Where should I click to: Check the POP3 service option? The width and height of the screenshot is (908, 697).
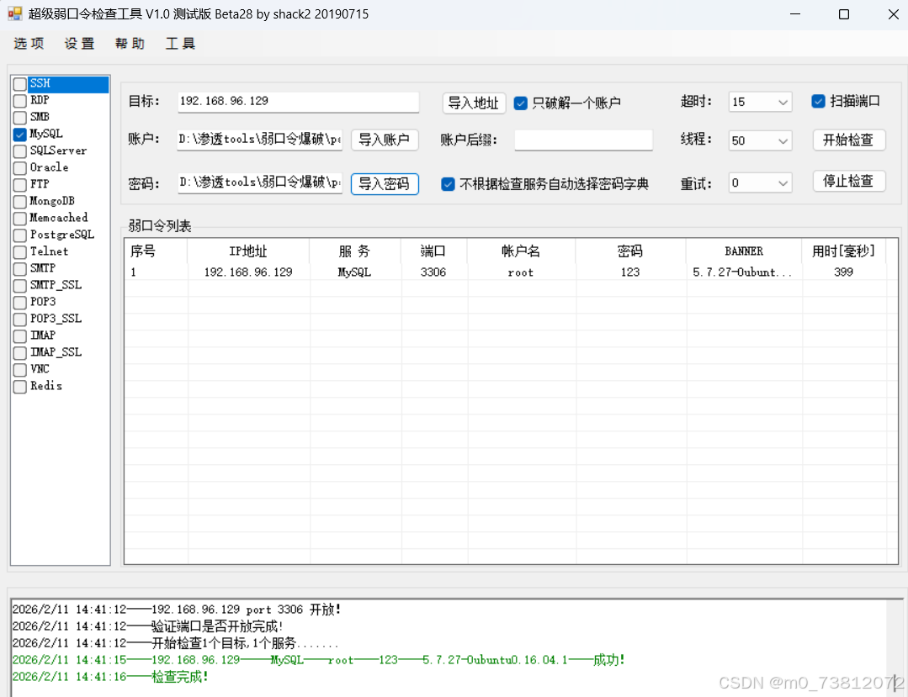click(19, 302)
